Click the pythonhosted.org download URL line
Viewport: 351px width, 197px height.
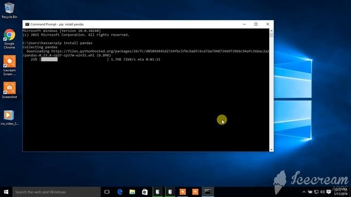point(148,51)
